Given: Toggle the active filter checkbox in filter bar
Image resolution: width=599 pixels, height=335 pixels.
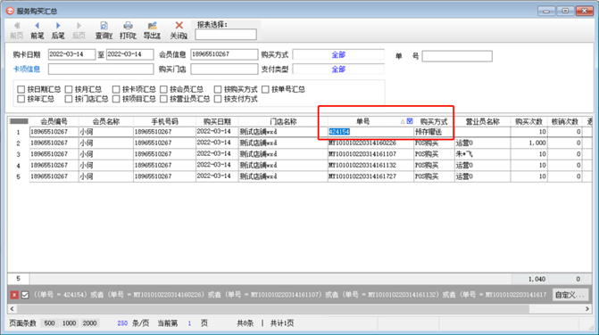Looking at the screenshot, I should (25, 295).
